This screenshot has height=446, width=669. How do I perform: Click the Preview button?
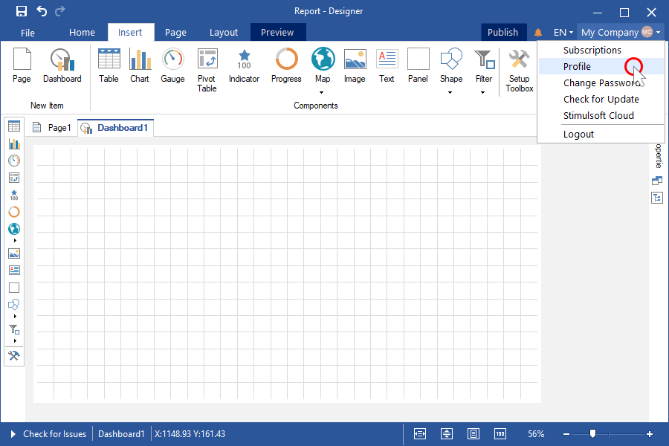278,33
